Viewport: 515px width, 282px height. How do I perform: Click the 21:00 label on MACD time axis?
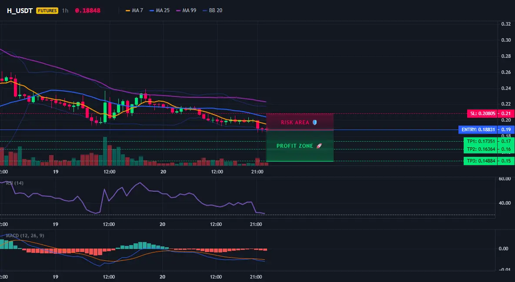[x=256, y=277]
